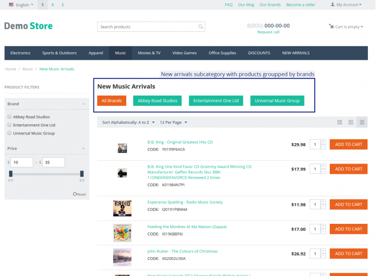The width and height of the screenshot is (376, 276).
Task: Click the price filter Reset icon
Action: click(75, 194)
